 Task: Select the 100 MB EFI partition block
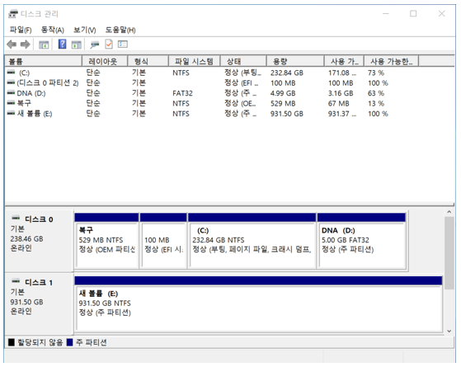[x=163, y=241]
